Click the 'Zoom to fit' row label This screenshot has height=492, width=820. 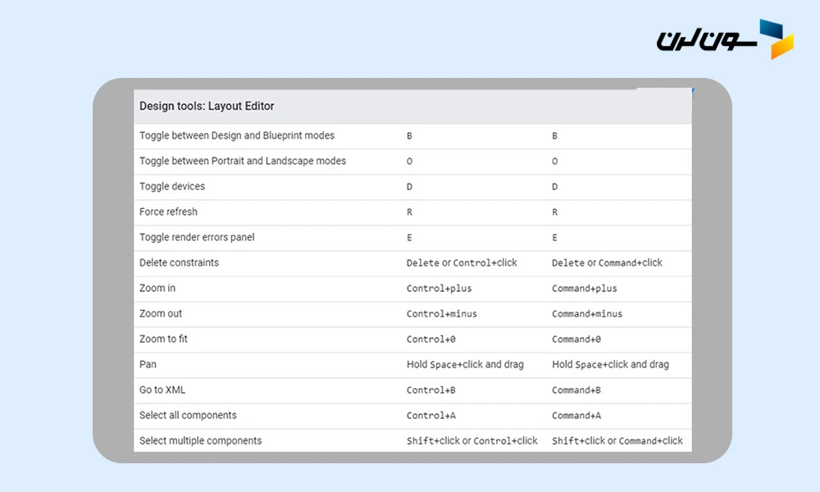click(163, 339)
